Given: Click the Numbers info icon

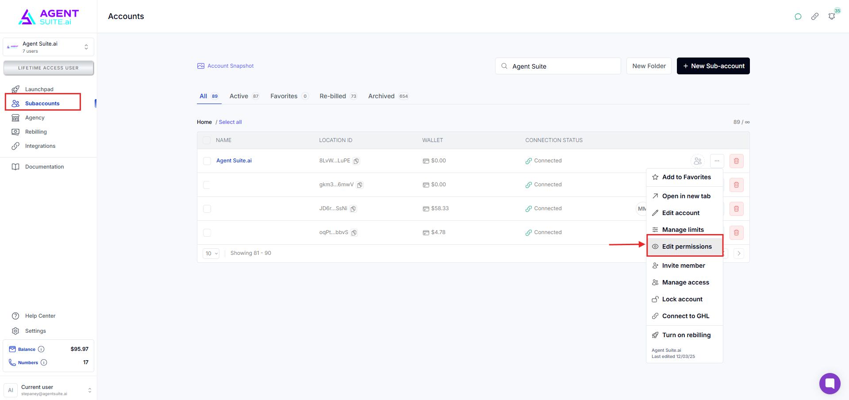Looking at the screenshot, I should click(44, 362).
